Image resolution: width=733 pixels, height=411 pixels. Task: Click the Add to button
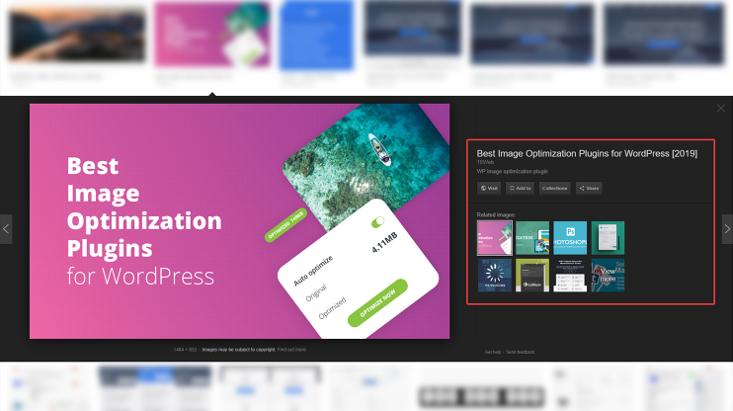pyautogui.click(x=520, y=188)
